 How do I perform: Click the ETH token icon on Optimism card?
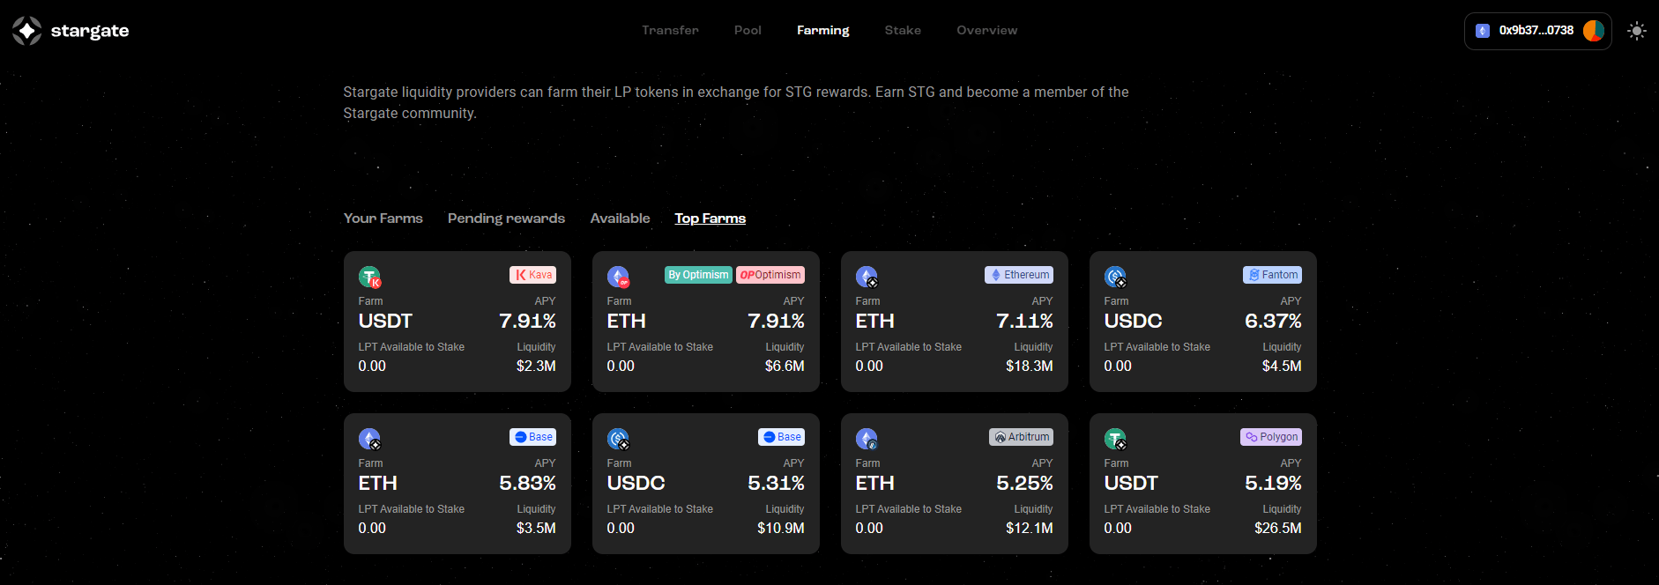pos(618,278)
